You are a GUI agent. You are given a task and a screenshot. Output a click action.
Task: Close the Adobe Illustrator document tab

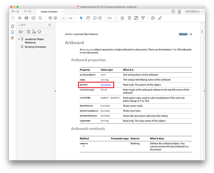62,12
